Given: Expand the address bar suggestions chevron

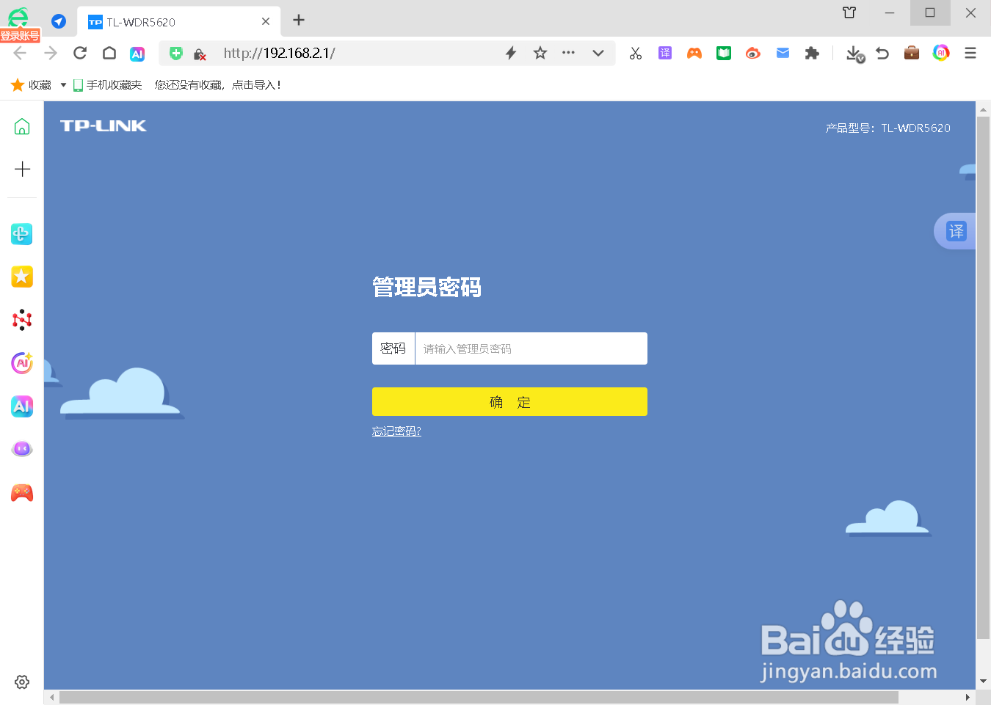Looking at the screenshot, I should (598, 53).
